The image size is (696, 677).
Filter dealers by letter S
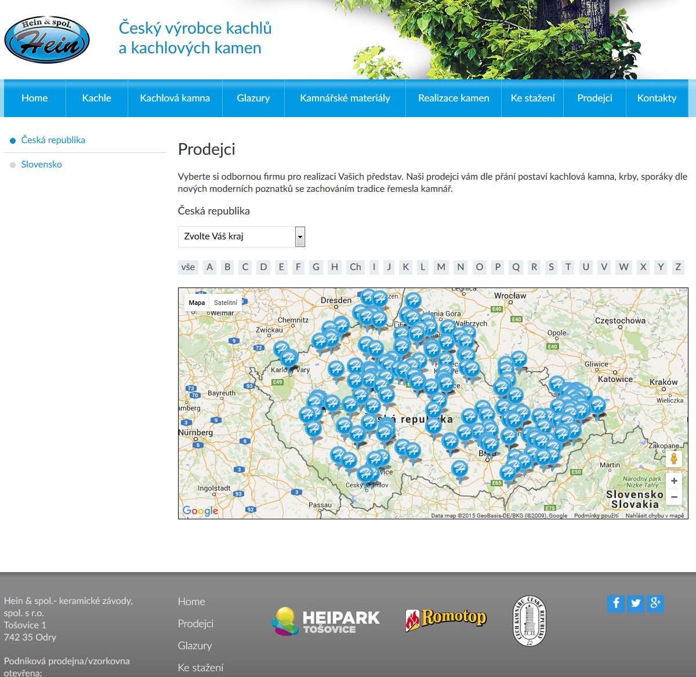point(551,267)
